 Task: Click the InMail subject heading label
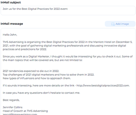(x=11, y=2)
